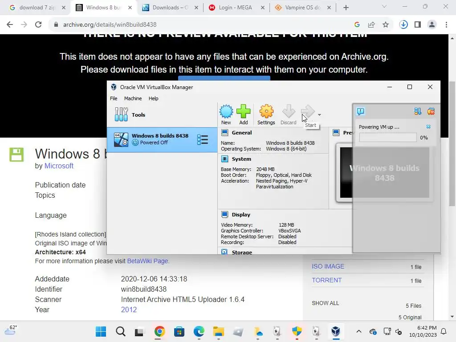Click the Display section header

pyautogui.click(x=241, y=215)
